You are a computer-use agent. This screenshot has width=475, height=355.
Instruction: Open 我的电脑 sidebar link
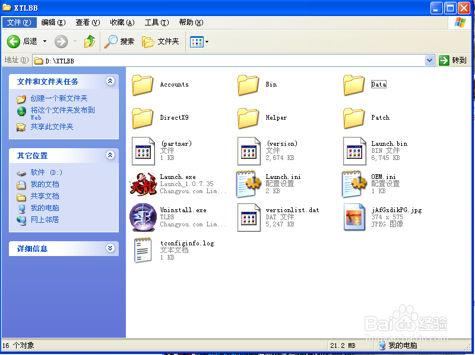tap(45, 208)
